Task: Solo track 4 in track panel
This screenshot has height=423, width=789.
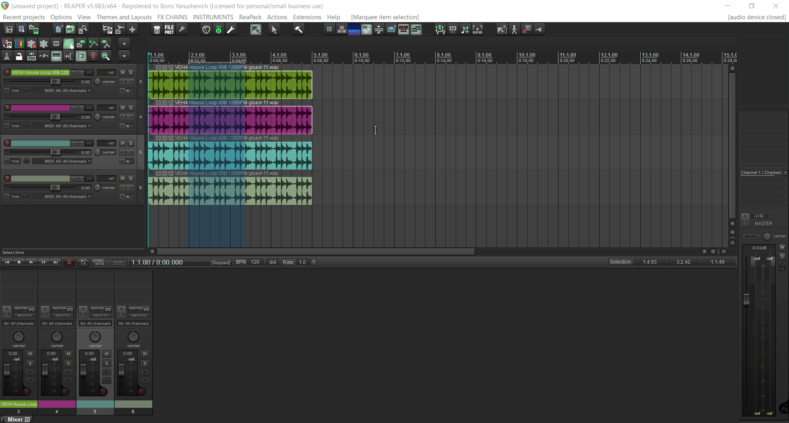Action: coord(131,108)
